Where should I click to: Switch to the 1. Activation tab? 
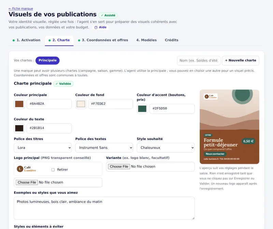click(x=27, y=40)
